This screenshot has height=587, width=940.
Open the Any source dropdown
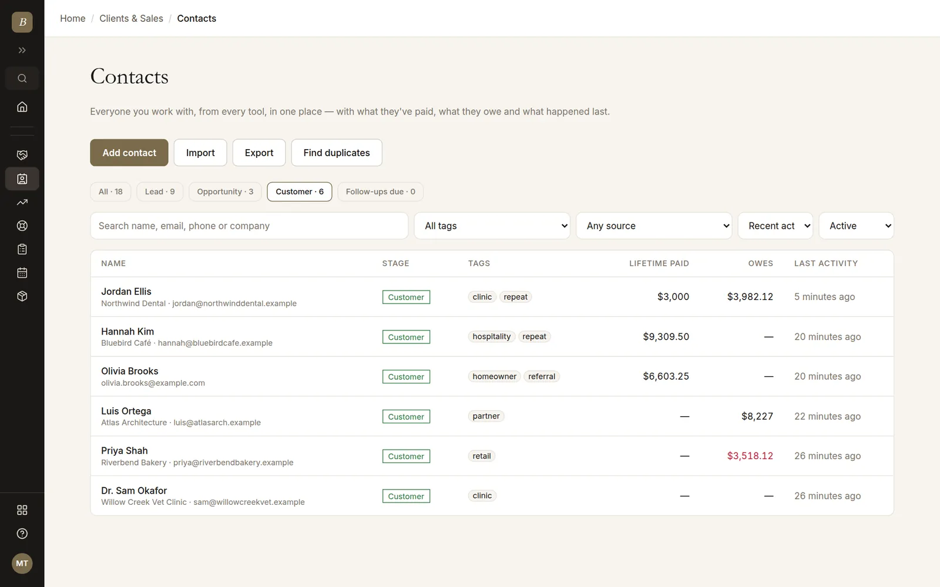click(x=654, y=226)
